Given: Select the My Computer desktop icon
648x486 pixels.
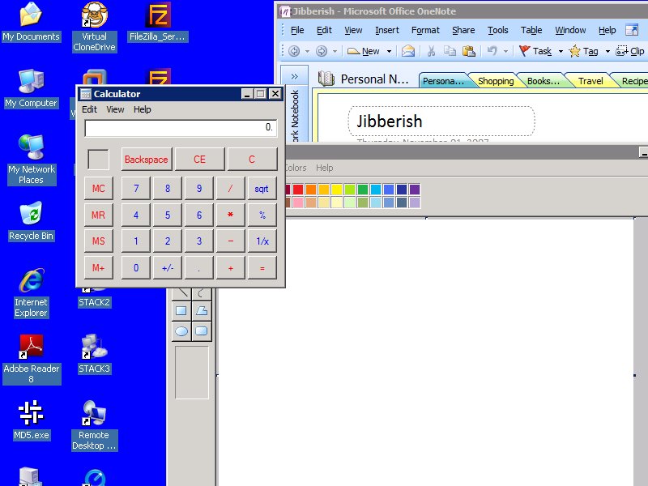Looking at the screenshot, I should click(31, 88).
